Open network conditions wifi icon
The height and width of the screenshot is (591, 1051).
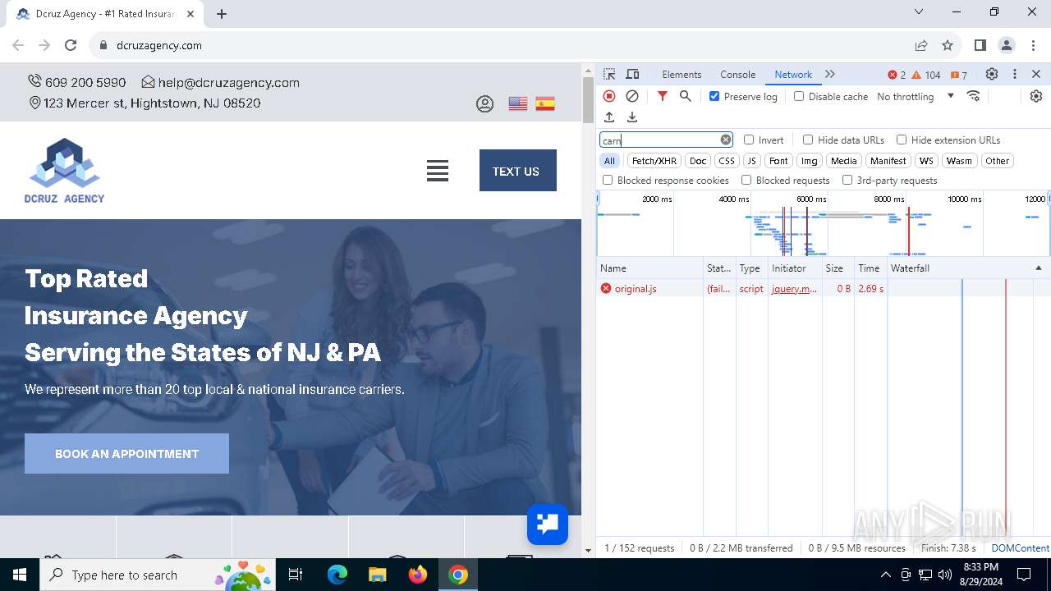974,96
